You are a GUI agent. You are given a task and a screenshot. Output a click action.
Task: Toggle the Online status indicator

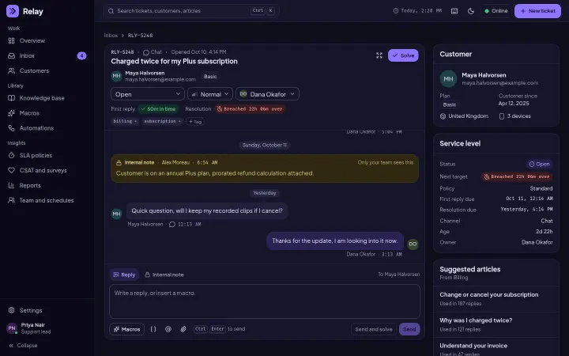(496, 11)
